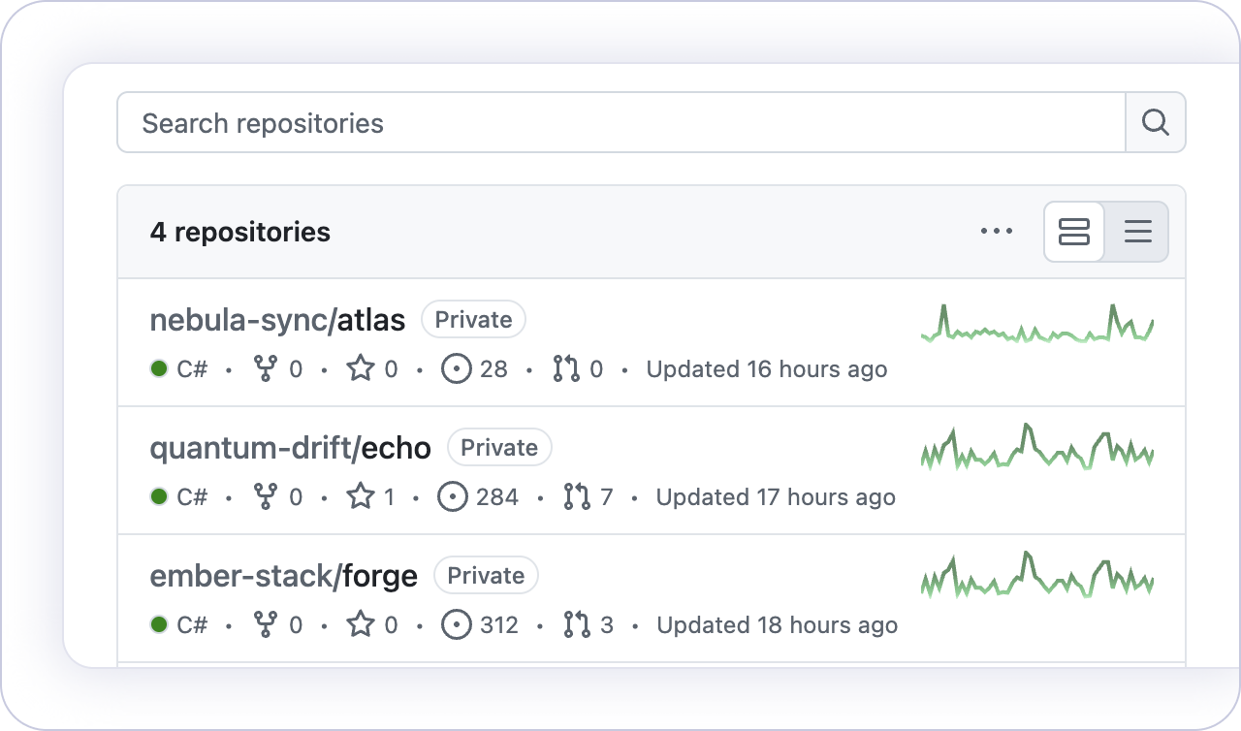The width and height of the screenshot is (1241, 731).
Task: Click the pull request icon showing 3
Action: coord(577,624)
